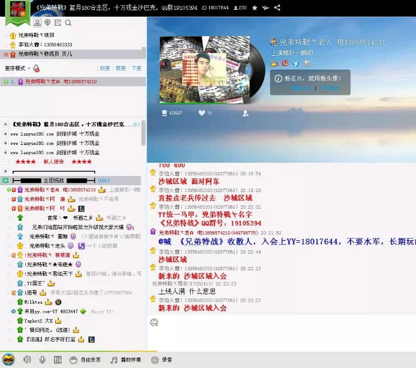The height and width of the screenshot is (368, 416).
Task: Select the notice board tab icon
Action: tap(58, 23)
